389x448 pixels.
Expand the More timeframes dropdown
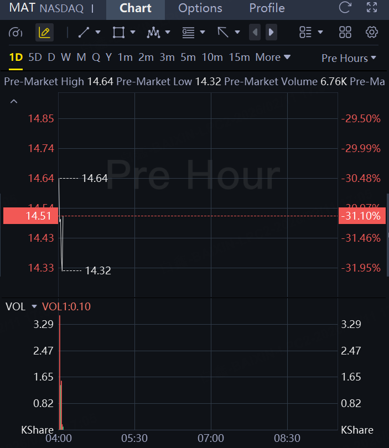pos(273,58)
